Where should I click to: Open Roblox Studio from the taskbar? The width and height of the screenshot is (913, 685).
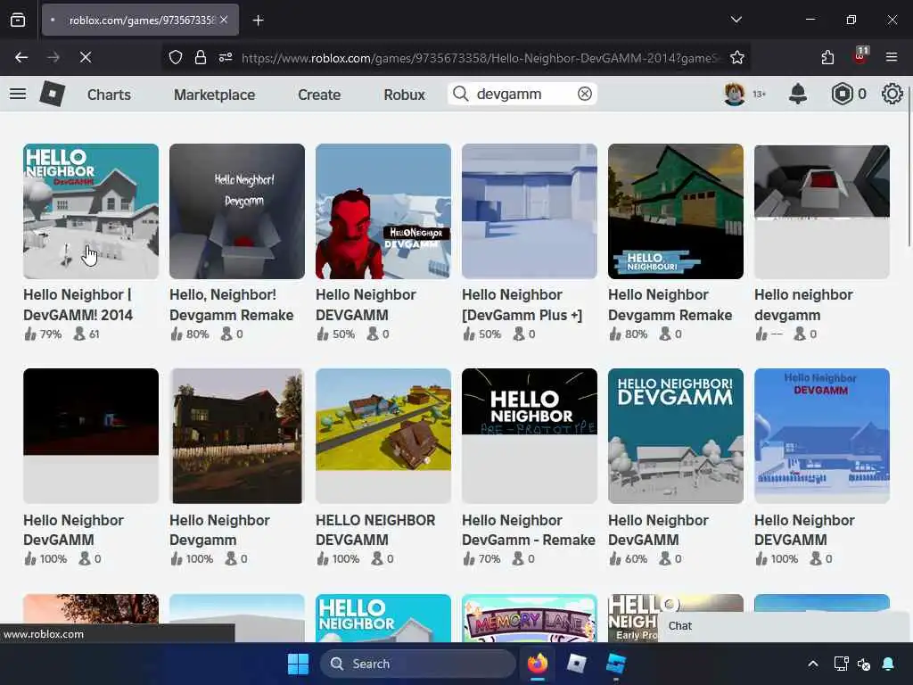pyautogui.click(x=615, y=664)
